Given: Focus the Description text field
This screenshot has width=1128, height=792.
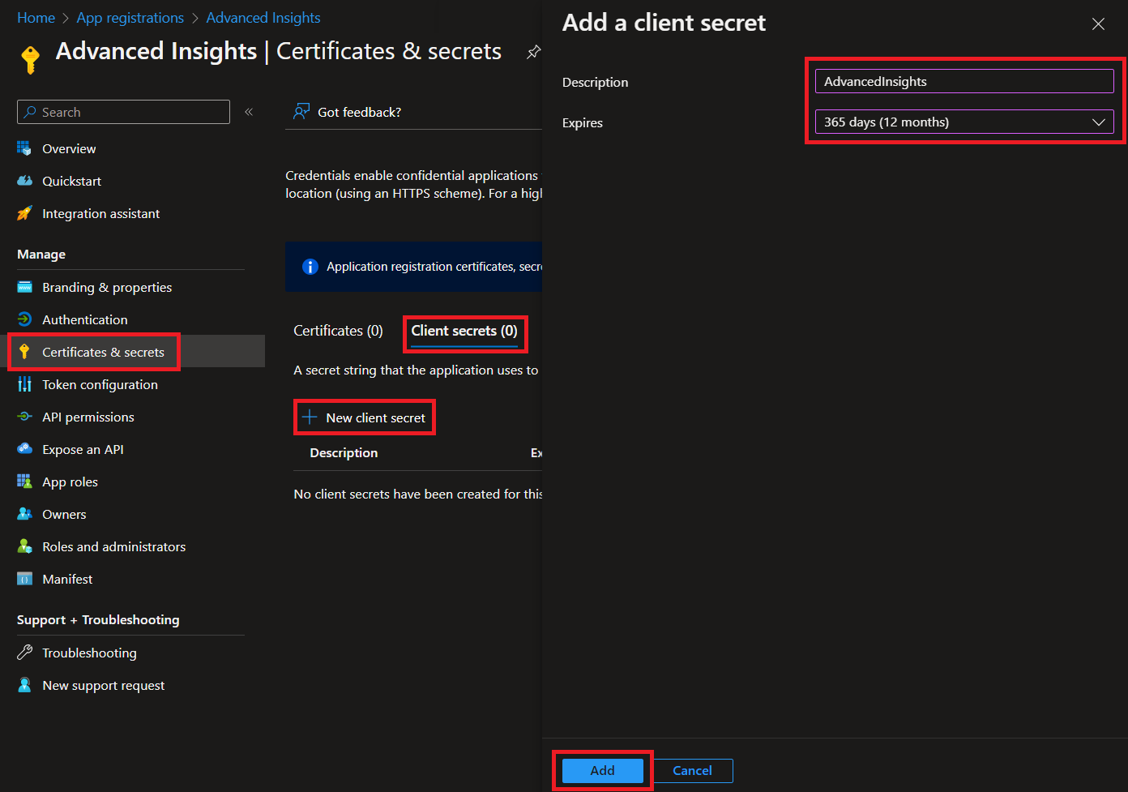Looking at the screenshot, I should pyautogui.click(x=963, y=81).
